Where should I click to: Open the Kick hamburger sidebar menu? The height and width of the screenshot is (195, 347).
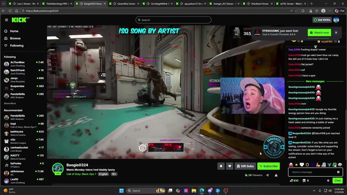6,20
